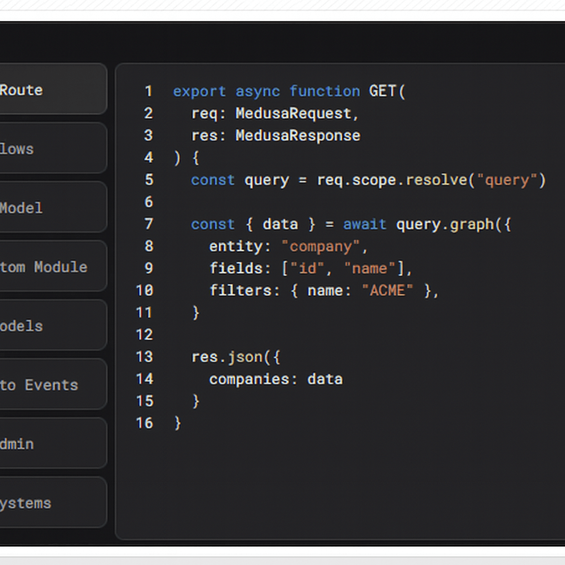Click the "name" string in fields array
The image size is (565, 565).
pos(370,268)
